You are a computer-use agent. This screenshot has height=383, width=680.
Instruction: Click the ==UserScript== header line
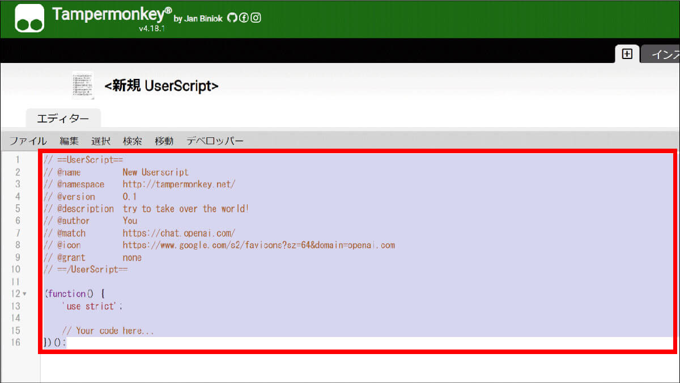(83, 159)
